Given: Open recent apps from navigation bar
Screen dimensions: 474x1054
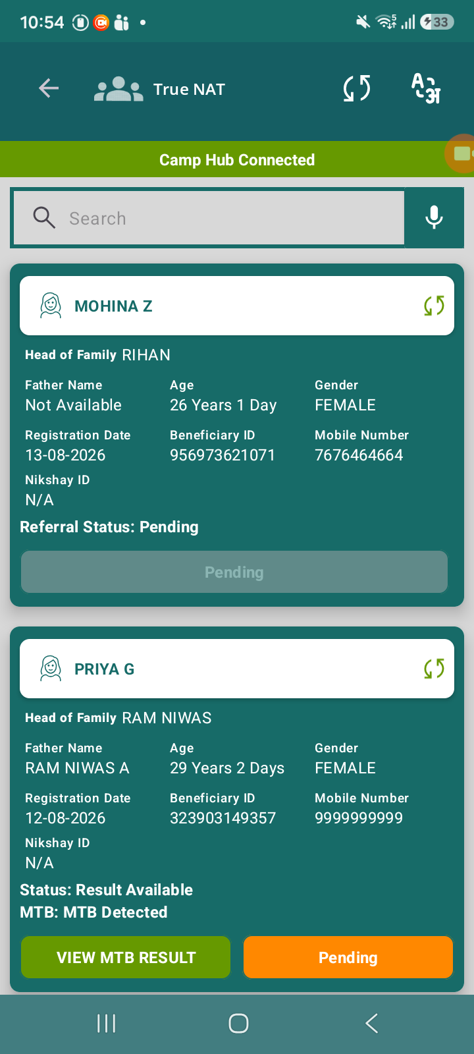Looking at the screenshot, I should 106,1023.
